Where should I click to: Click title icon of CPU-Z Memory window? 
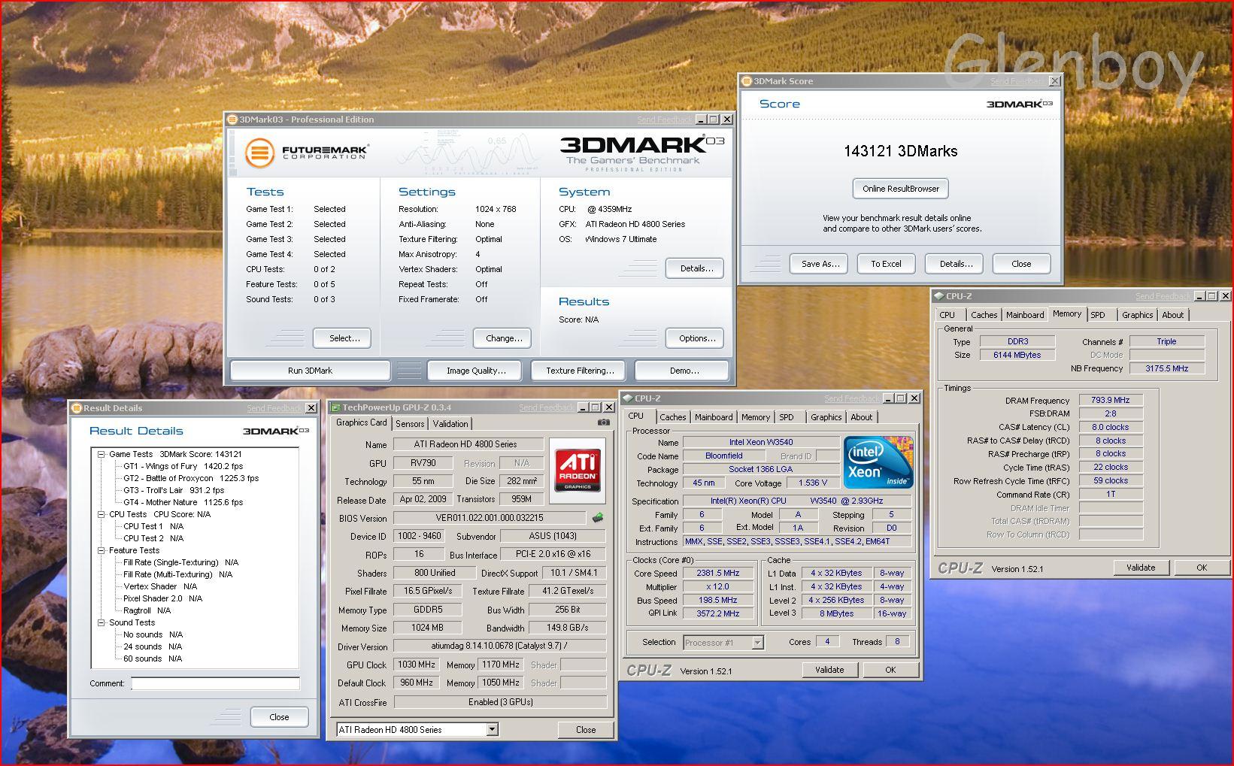pyautogui.click(x=938, y=296)
